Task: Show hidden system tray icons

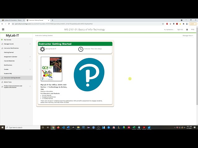Action: 175,127
